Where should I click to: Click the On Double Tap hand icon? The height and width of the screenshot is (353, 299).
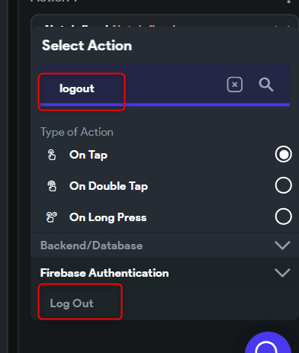point(52,186)
